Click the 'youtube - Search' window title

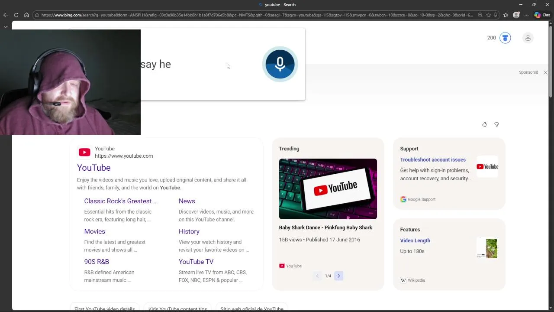280,5
